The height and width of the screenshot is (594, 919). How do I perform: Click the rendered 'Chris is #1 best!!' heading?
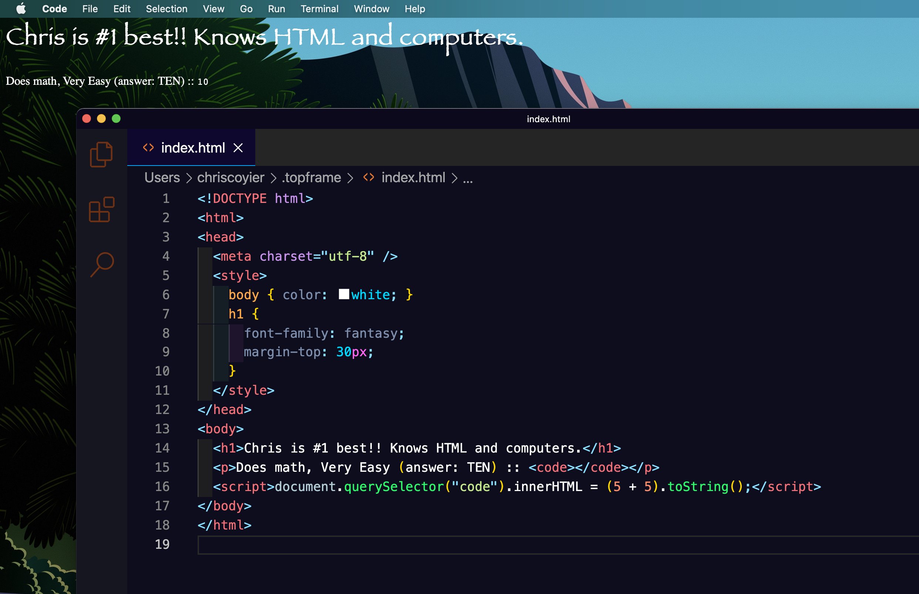[264, 38]
